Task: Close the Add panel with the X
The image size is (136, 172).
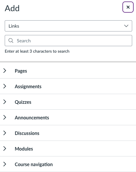Action: click(128, 7)
